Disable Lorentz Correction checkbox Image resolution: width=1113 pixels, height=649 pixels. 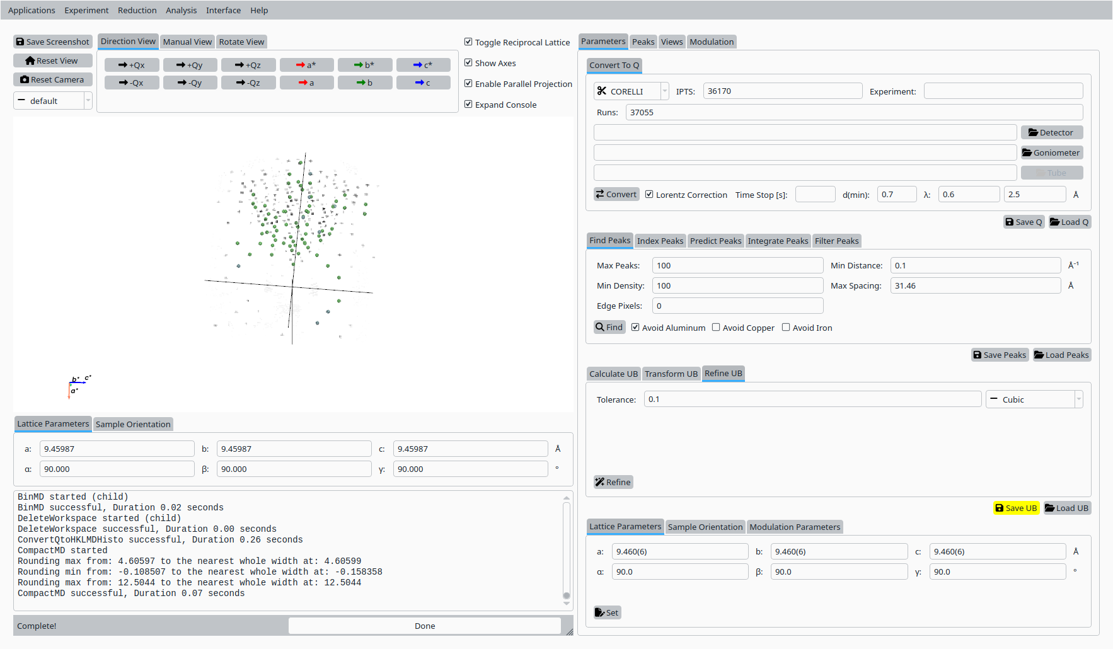point(649,195)
